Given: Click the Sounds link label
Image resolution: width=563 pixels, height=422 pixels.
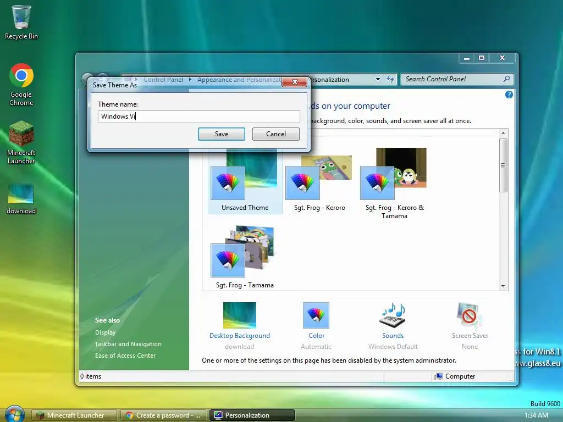Looking at the screenshot, I should [393, 336].
